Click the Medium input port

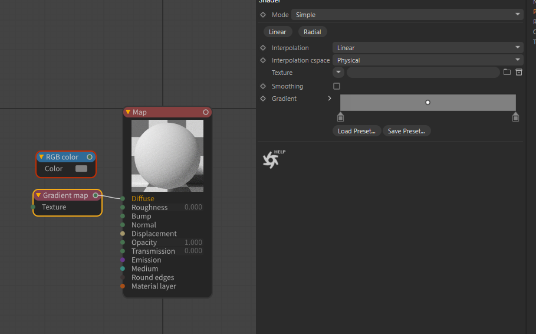pos(123,268)
